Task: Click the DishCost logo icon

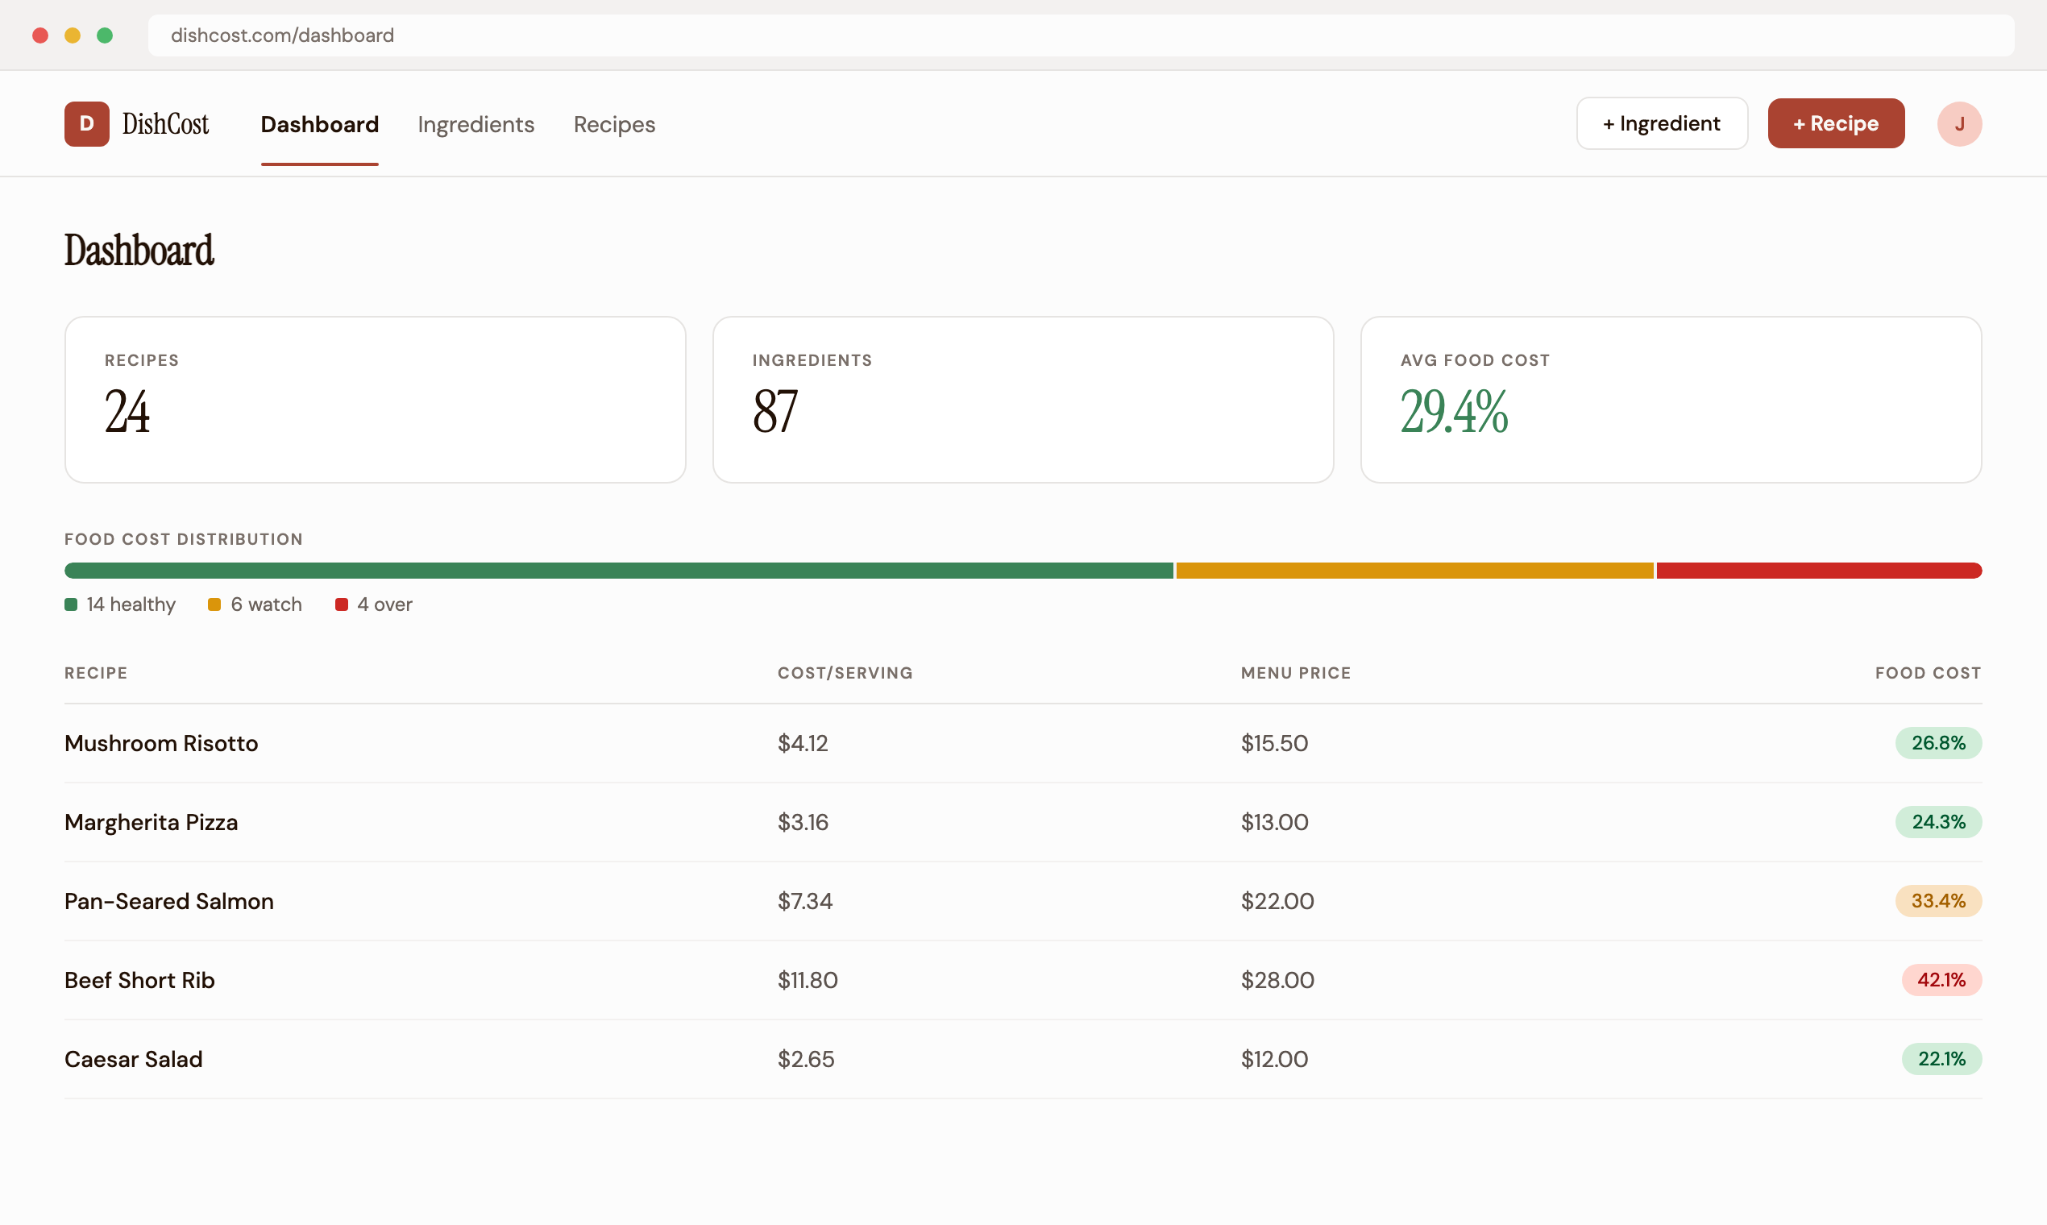Action: [87, 124]
